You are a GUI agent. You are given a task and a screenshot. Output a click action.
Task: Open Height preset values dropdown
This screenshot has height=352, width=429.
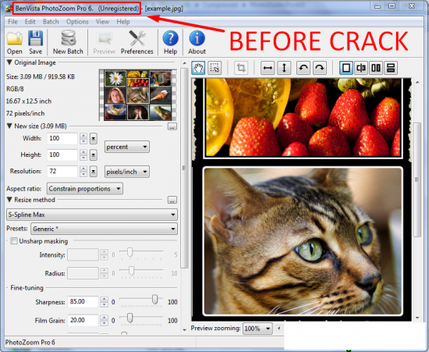click(x=94, y=155)
